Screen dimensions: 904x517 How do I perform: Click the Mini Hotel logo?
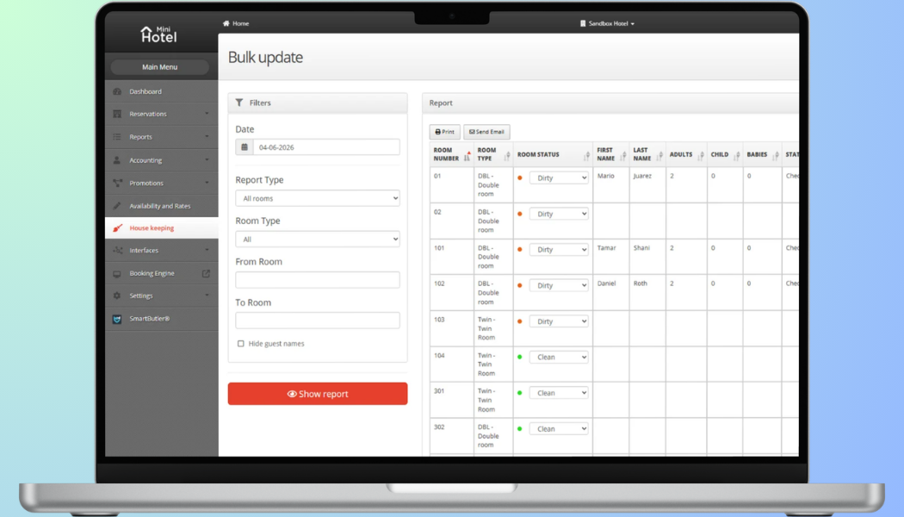point(159,34)
